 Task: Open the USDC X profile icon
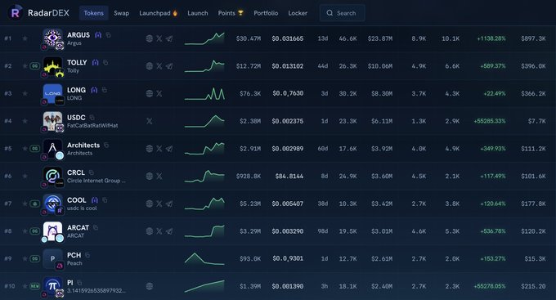(150, 121)
